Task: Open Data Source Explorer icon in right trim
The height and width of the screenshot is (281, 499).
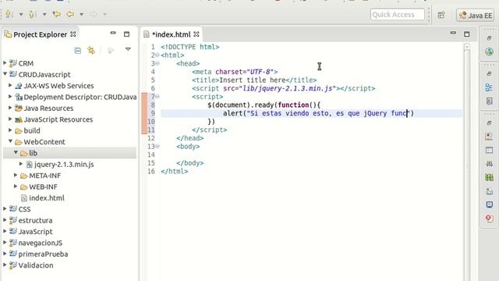Action: coord(489,177)
